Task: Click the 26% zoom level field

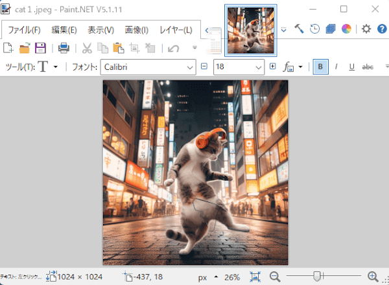Action: pyautogui.click(x=232, y=277)
